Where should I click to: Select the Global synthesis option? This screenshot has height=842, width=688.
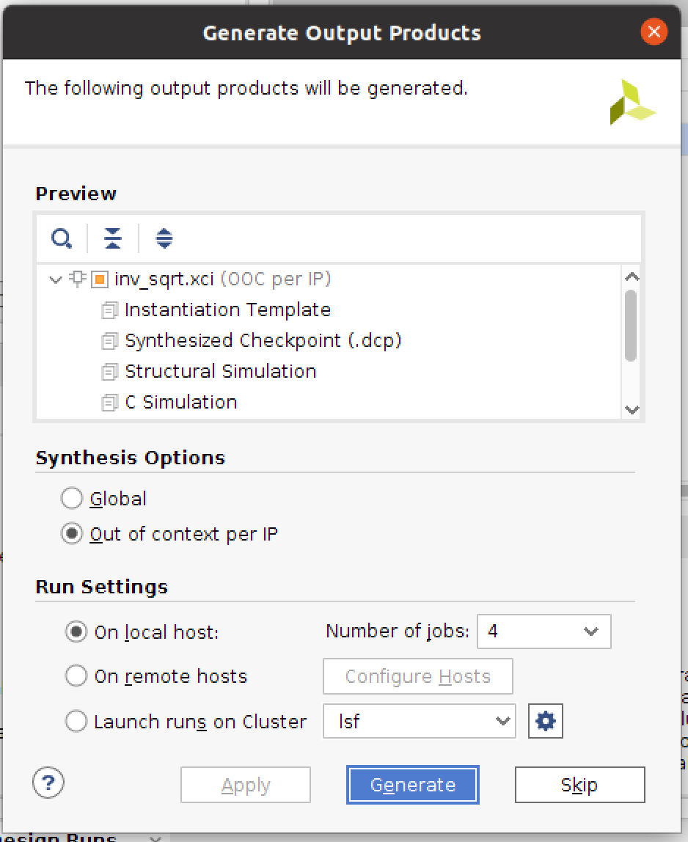72,499
